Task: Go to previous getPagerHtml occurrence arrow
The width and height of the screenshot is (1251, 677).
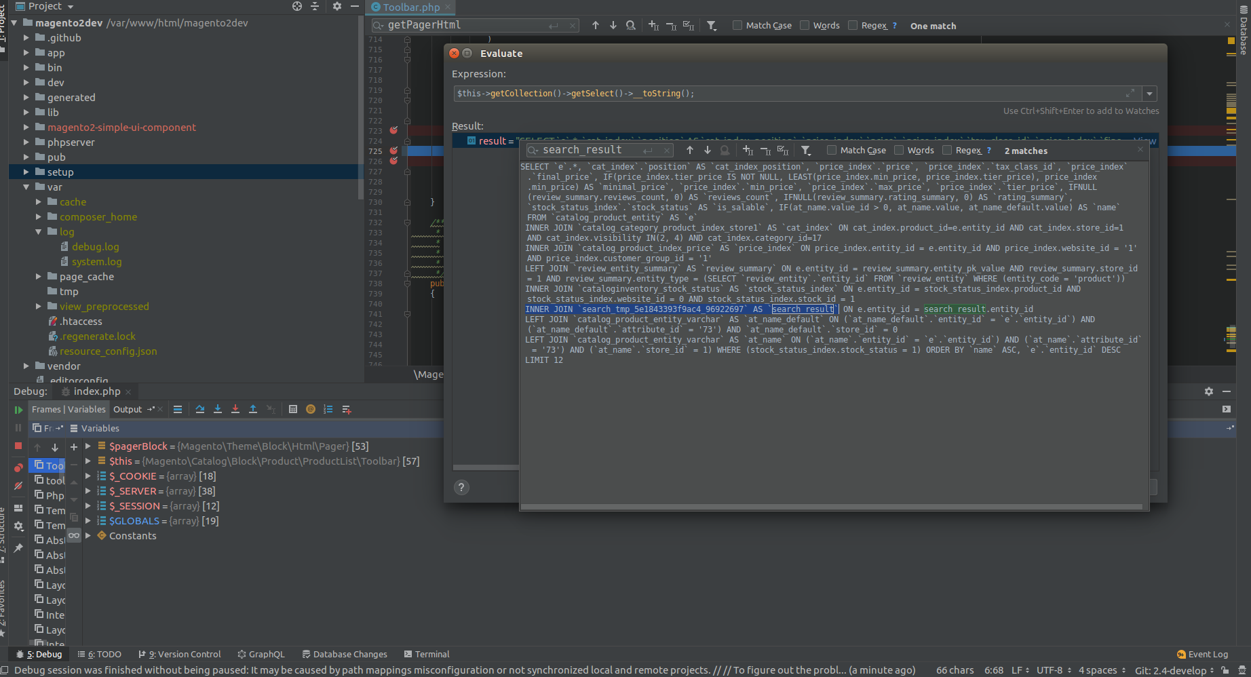Action: (596, 25)
